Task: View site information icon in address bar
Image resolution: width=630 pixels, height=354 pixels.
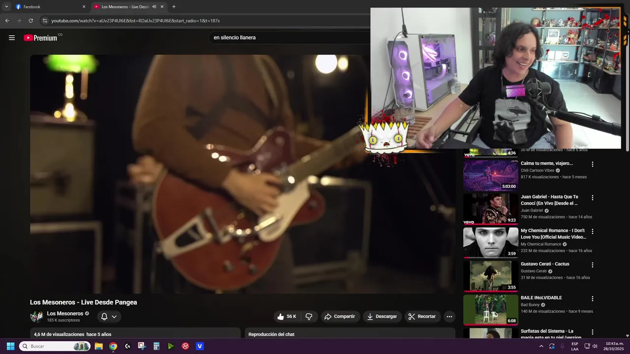Action: 45,21
